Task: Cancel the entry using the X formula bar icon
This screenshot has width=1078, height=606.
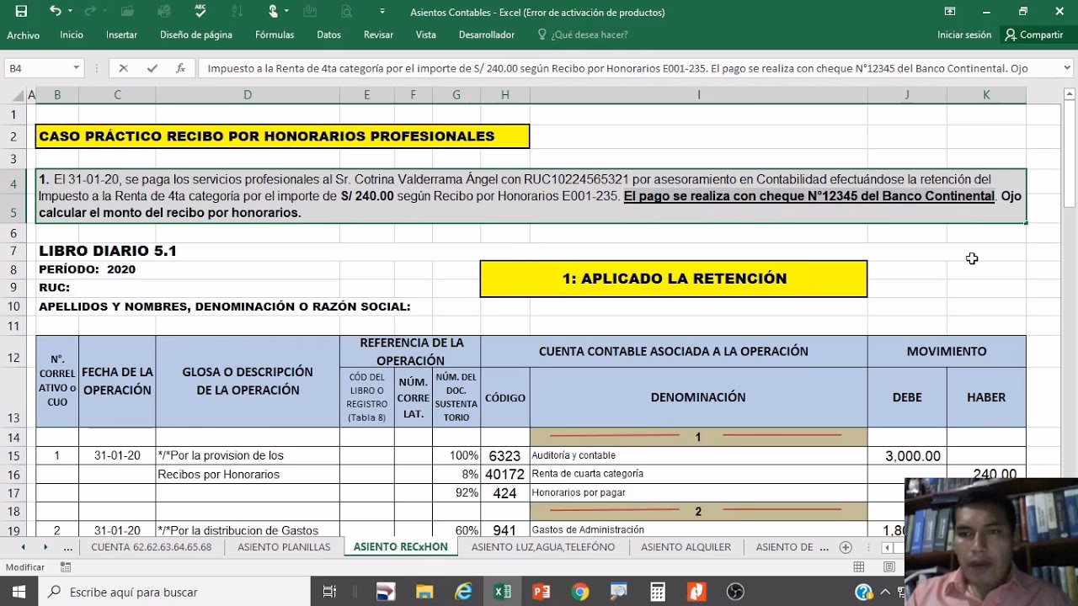Action: 124,67
